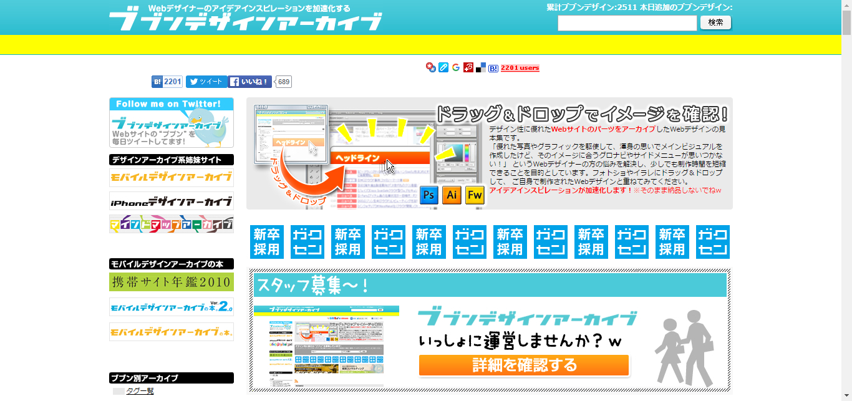Click the red star bookmark icon
Image resolution: width=852 pixels, height=401 pixels.
coord(431,67)
